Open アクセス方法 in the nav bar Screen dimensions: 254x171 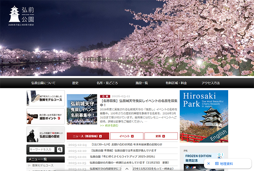tap(211, 83)
